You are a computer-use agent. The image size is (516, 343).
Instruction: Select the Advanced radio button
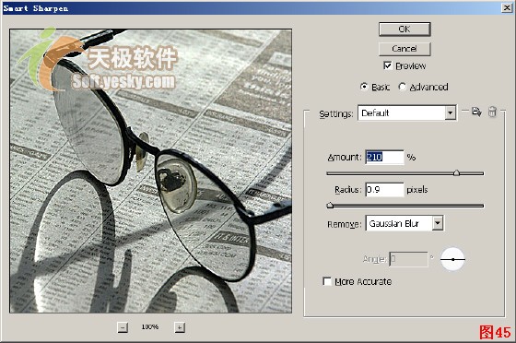[x=402, y=87]
